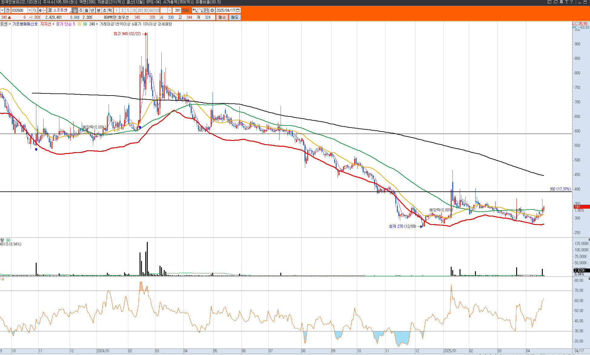The height and width of the screenshot is (355, 590).
Task: Click the pin window icon
Action: click(561, 2)
